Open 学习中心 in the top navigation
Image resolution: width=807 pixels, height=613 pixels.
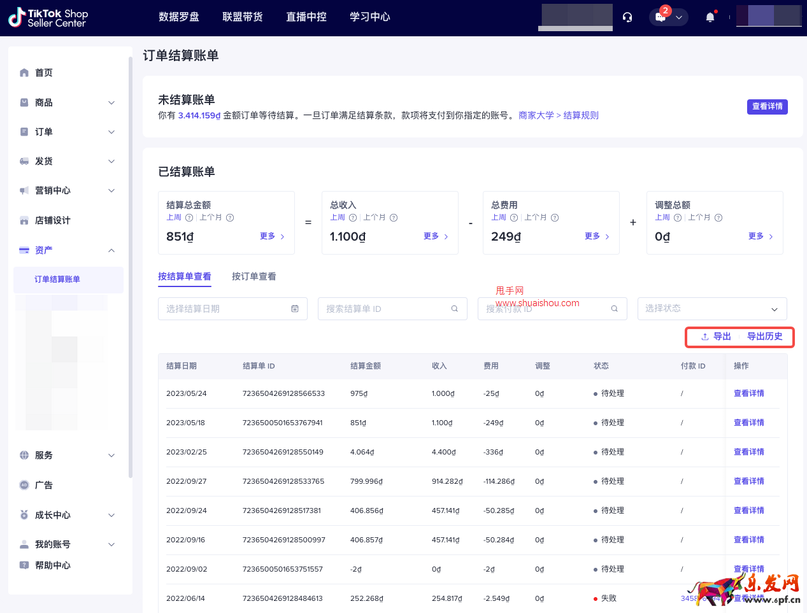(x=369, y=17)
